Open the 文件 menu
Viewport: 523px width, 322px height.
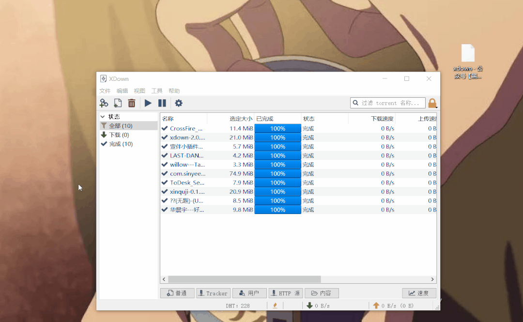tap(105, 91)
